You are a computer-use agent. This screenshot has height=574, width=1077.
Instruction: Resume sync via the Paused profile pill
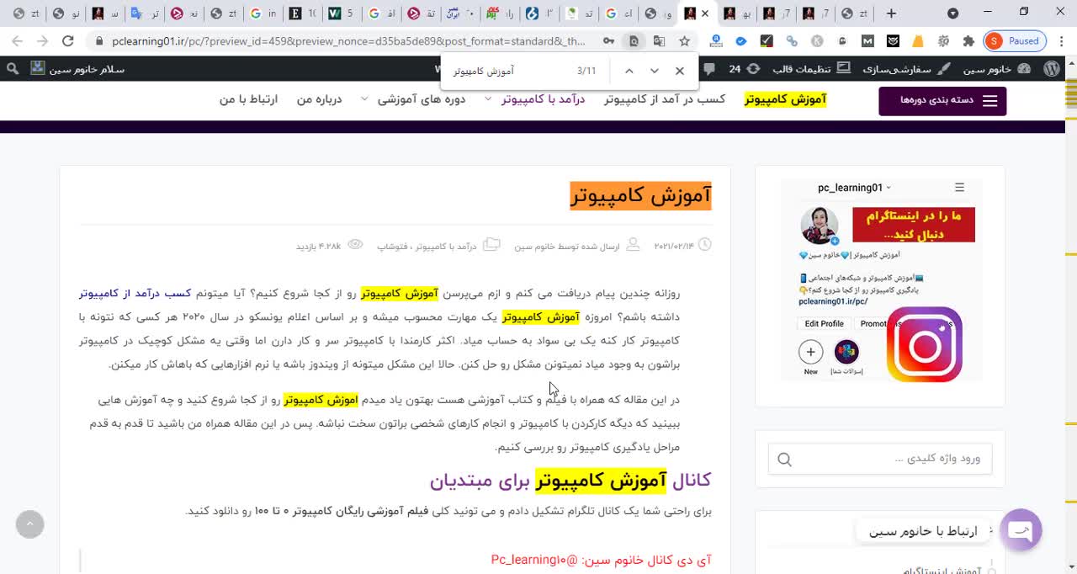(1015, 40)
